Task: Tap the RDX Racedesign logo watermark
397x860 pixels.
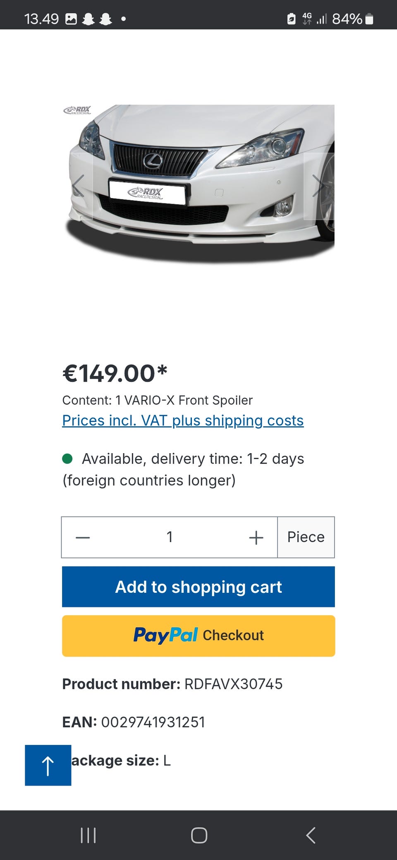Action: click(x=77, y=110)
